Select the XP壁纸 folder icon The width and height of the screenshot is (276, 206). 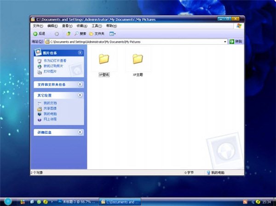[x=104, y=59]
